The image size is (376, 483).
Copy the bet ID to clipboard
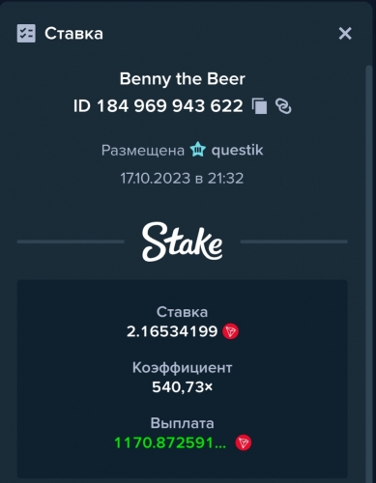coord(259,106)
